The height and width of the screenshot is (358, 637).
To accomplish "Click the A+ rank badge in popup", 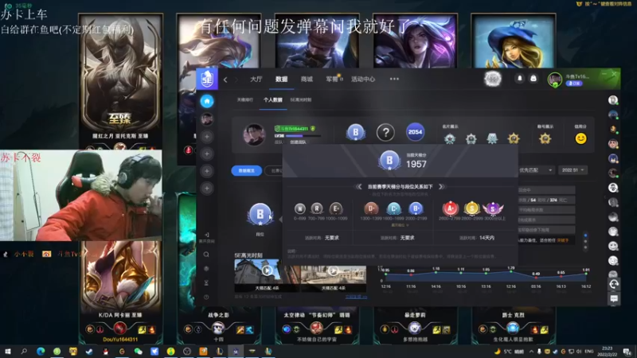I will (x=450, y=208).
